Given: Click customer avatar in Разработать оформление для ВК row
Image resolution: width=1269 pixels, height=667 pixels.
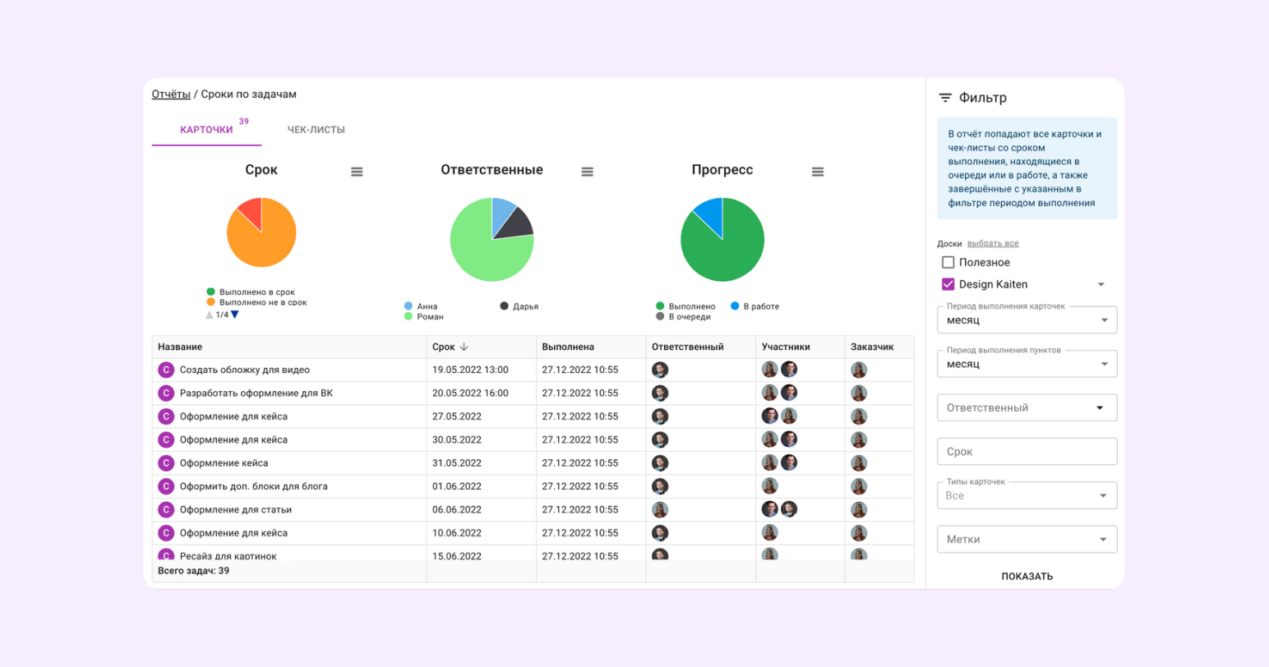Looking at the screenshot, I should (x=859, y=393).
